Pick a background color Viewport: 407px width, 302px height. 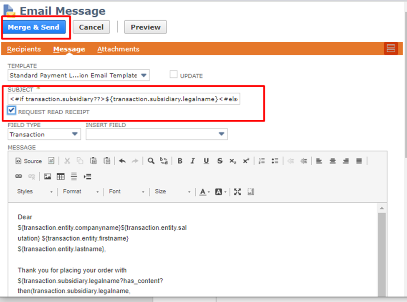pos(221,192)
